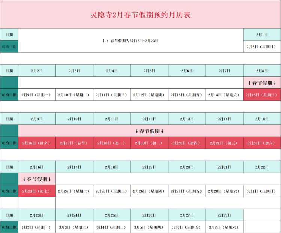Viewport: 281px width, 233px height.
Task: Select the note 注：春节假期为2月15日-2月23日
Action: click(x=130, y=40)
